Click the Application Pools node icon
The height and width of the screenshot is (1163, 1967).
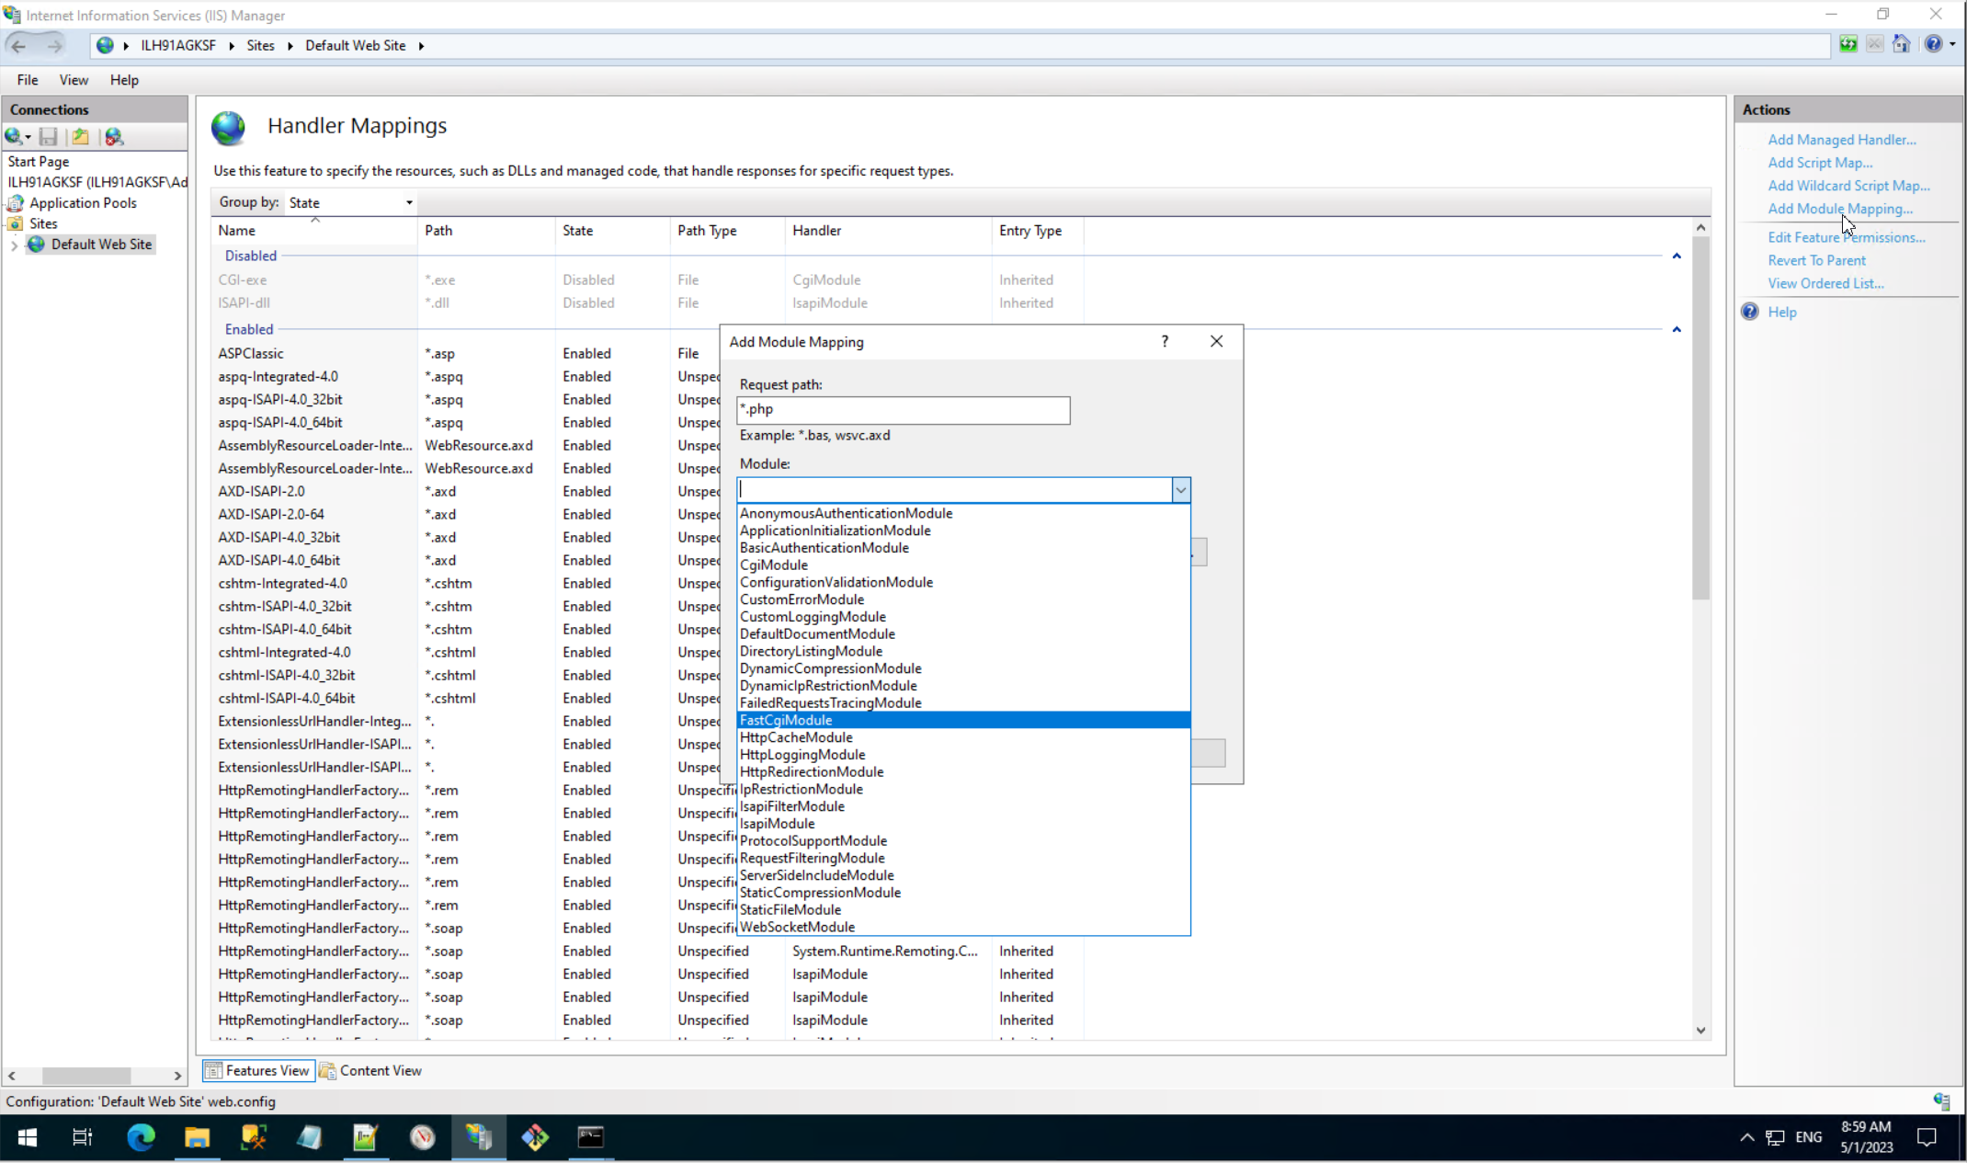pos(16,203)
